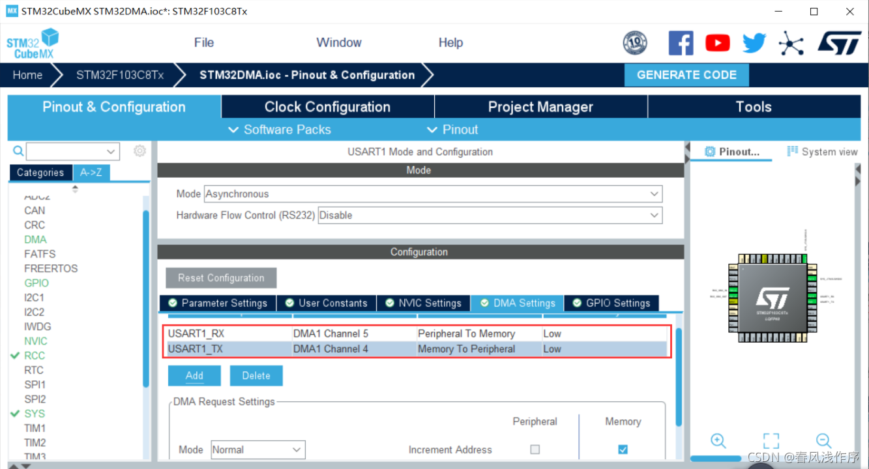Click the Delete DMA request button
Screen dimensions: 869x469
tap(256, 376)
